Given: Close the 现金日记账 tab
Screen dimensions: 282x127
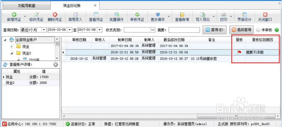Looking at the screenshot, I should [x=95, y=6].
